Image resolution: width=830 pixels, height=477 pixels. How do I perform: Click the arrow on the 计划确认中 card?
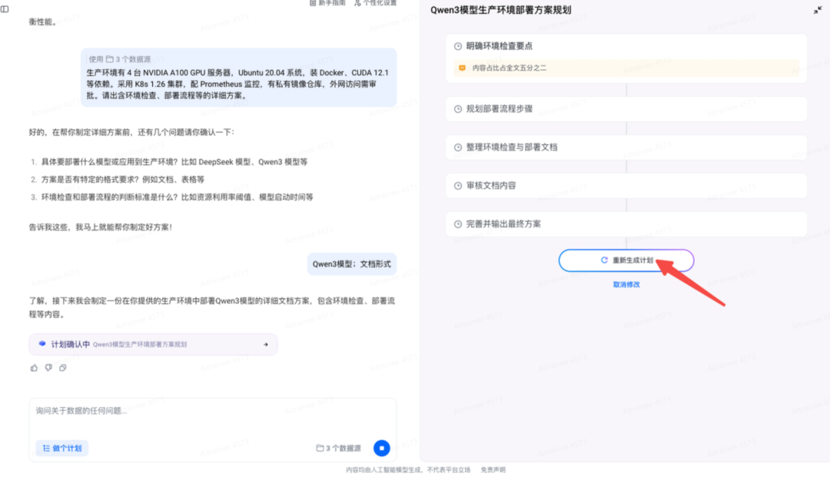click(266, 345)
